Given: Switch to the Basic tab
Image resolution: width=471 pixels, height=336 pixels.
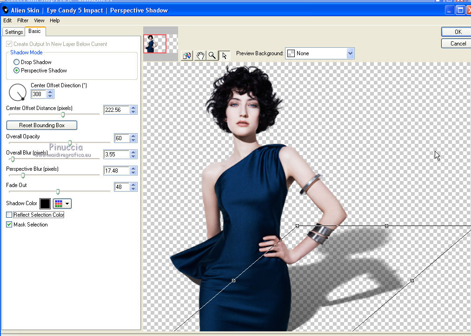Looking at the screenshot, I should coord(34,31).
